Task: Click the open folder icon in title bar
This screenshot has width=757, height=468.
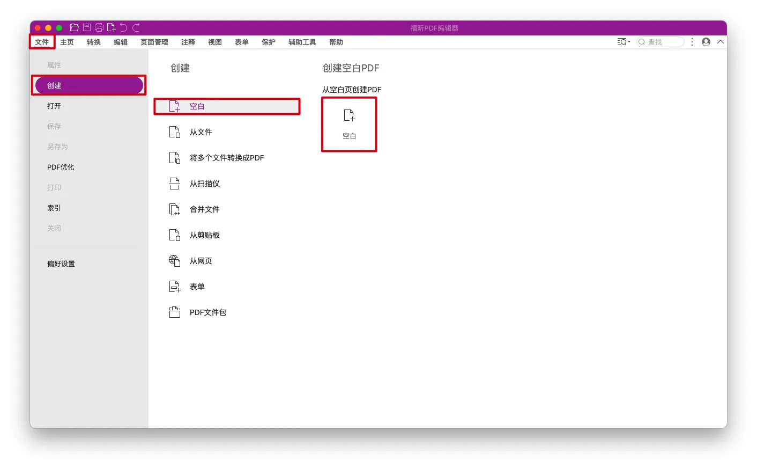Action: coord(75,27)
